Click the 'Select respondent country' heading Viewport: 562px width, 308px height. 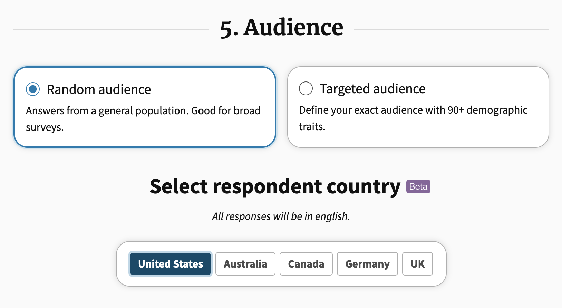point(275,186)
